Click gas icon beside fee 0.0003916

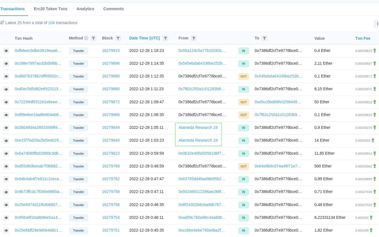click(x=373, y=140)
